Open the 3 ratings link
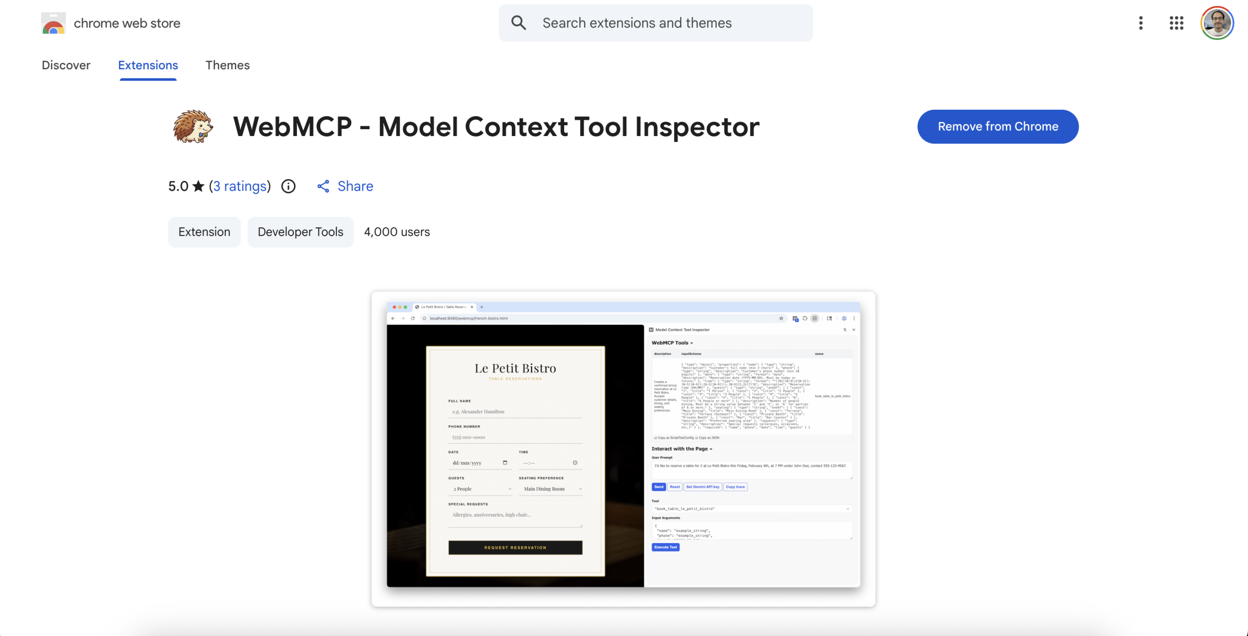The width and height of the screenshot is (1248, 636). click(239, 186)
